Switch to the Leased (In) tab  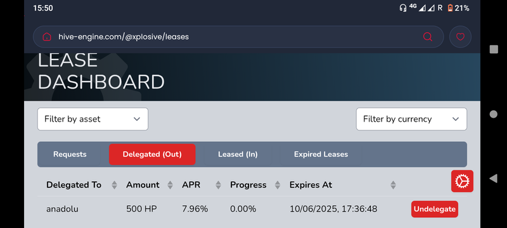[x=238, y=155]
